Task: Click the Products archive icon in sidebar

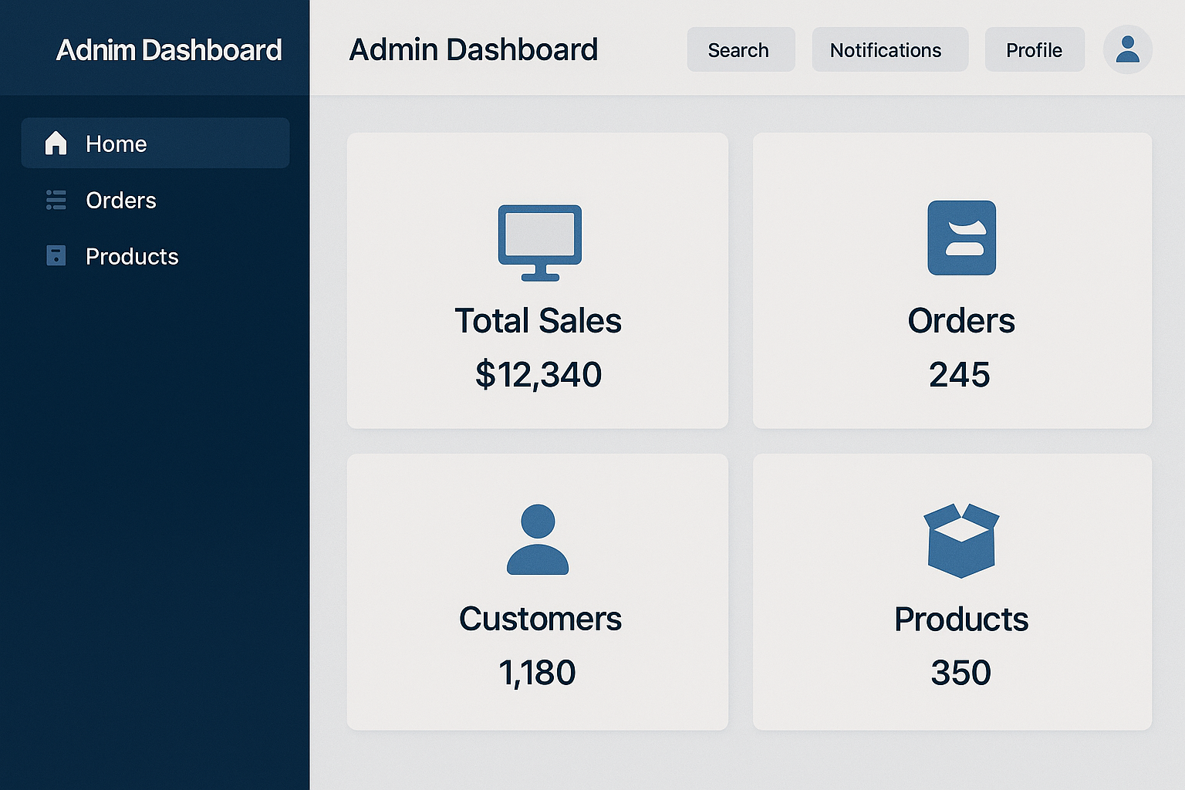Action: 56,255
